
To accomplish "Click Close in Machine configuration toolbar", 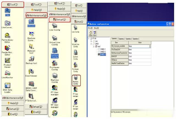I will 90,34.
